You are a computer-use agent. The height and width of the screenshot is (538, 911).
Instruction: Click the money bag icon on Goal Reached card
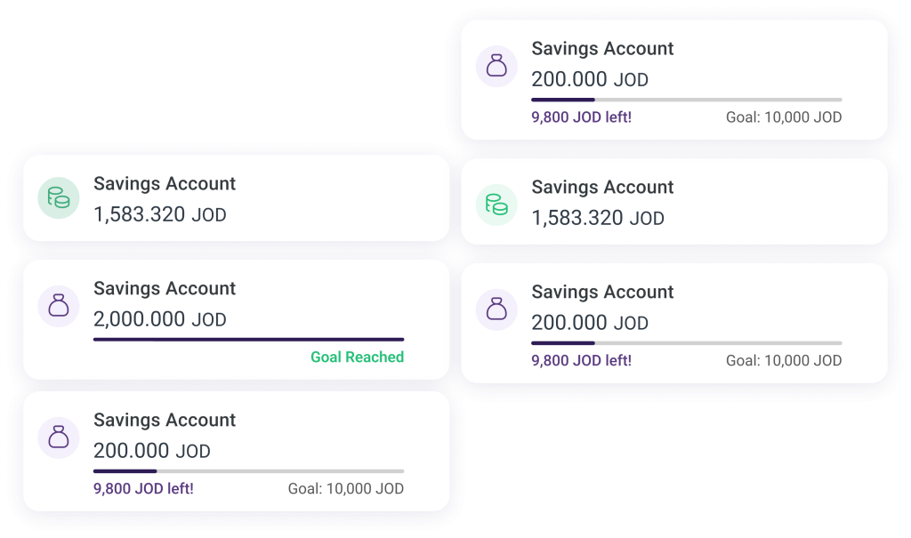coord(59,306)
